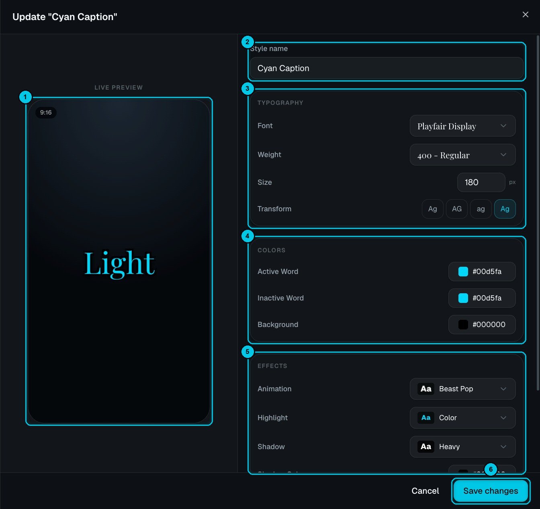This screenshot has height=509, width=540.
Task: Click the LIVE PREVIEW label
Action: pos(119,88)
